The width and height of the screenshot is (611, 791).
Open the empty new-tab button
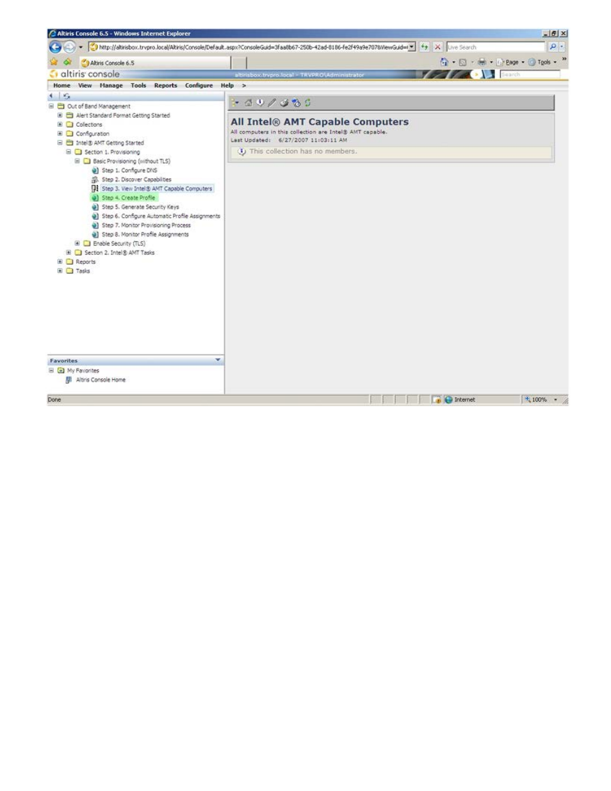(x=239, y=63)
